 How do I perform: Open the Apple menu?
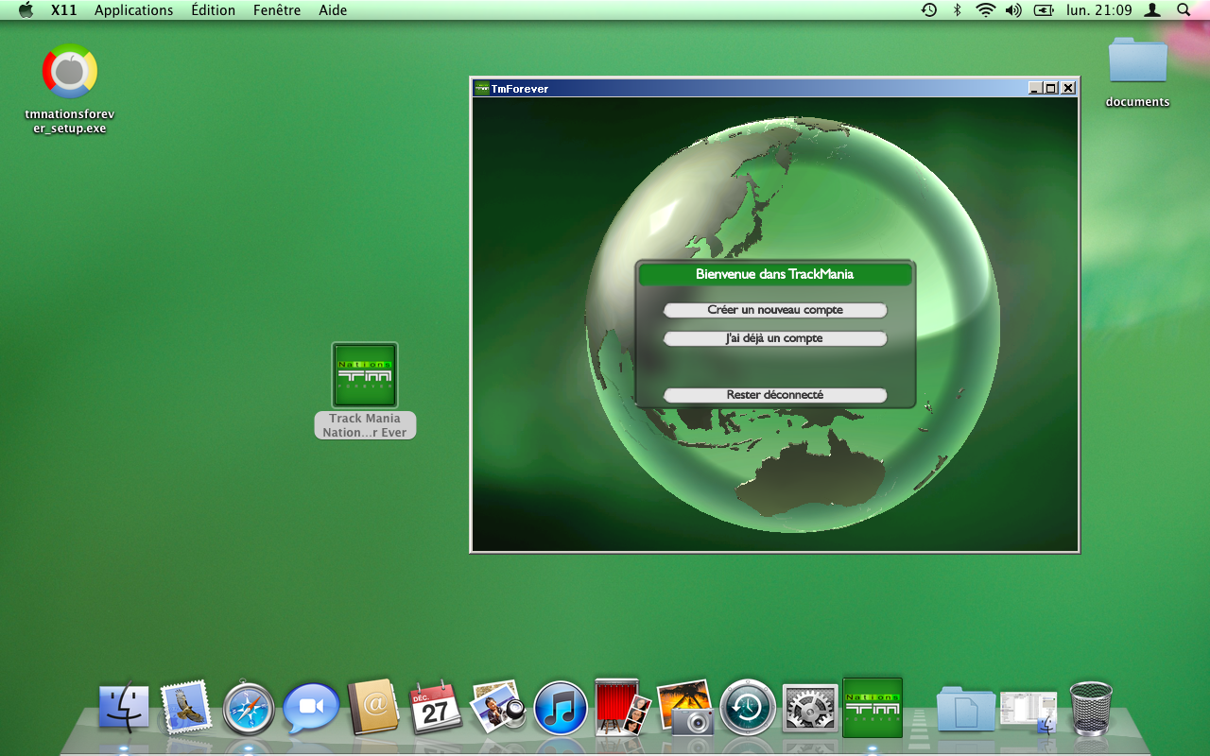click(26, 10)
